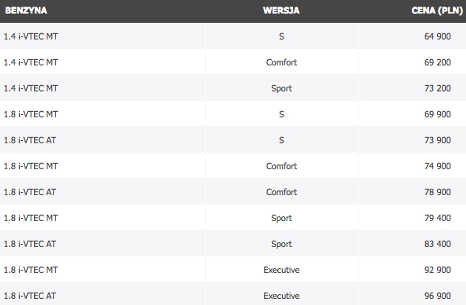The image size is (466, 305).
Task: Select Executive version of 1.8 i-VTEC AT
Action: click(281, 296)
